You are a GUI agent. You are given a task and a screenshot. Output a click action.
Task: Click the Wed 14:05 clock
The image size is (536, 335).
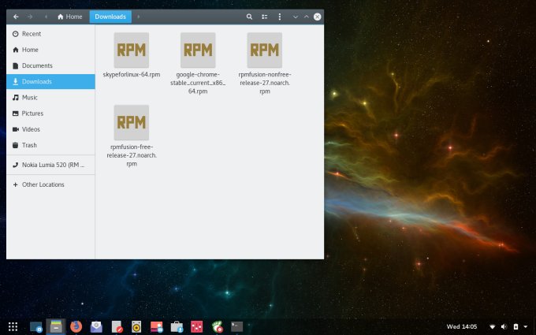(461, 326)
